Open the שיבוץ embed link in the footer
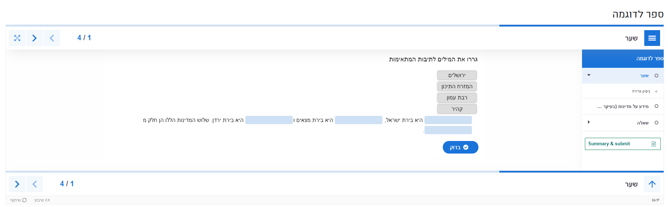The width and height of the screenshot is (668, 207). 42,200
